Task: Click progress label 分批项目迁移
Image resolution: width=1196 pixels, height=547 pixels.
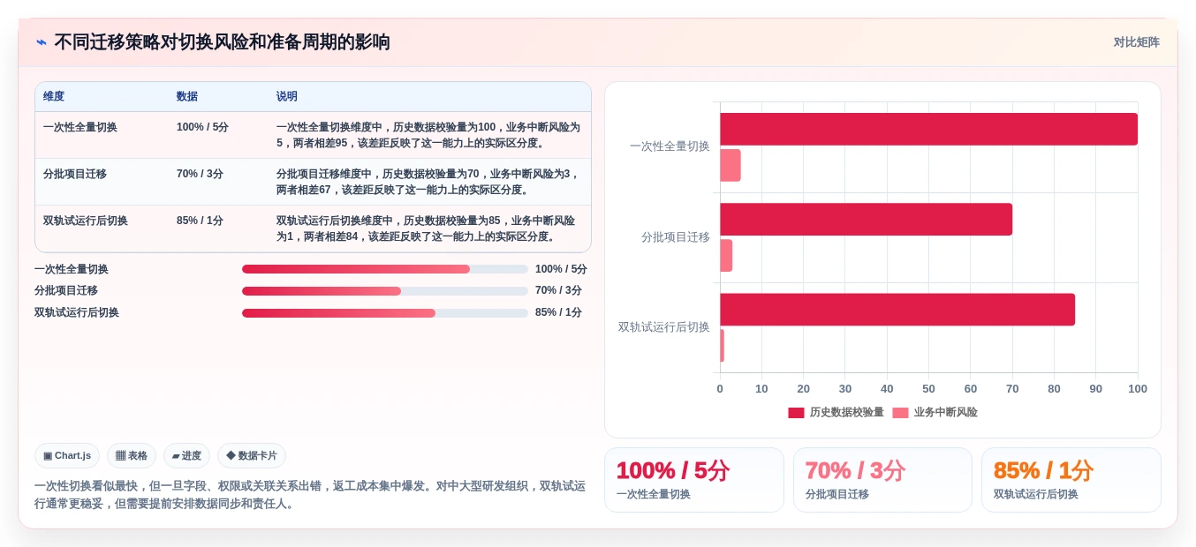Action: click(66, 290)
